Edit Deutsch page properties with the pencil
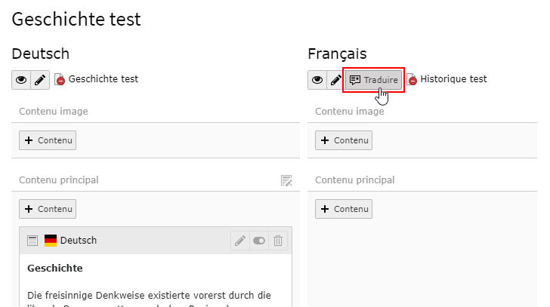Image resolution: width=550 pixels, height=307 pixels. point(40,79)
